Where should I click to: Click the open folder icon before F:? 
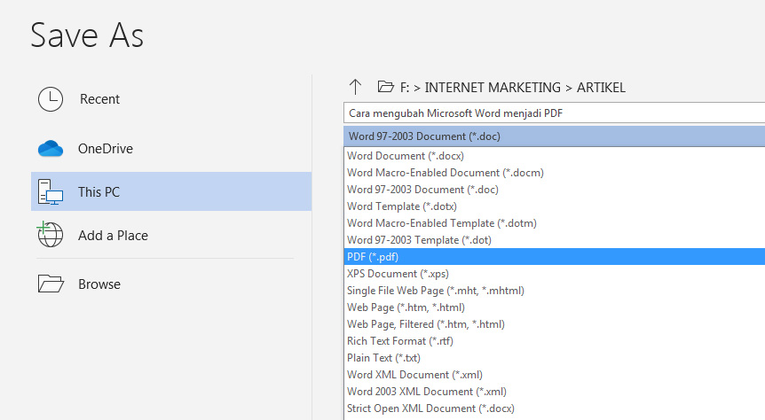click(385, 87)
